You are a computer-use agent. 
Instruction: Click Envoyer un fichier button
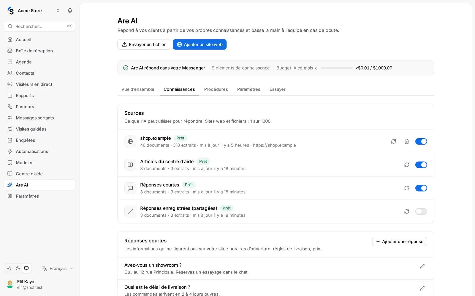144,44
